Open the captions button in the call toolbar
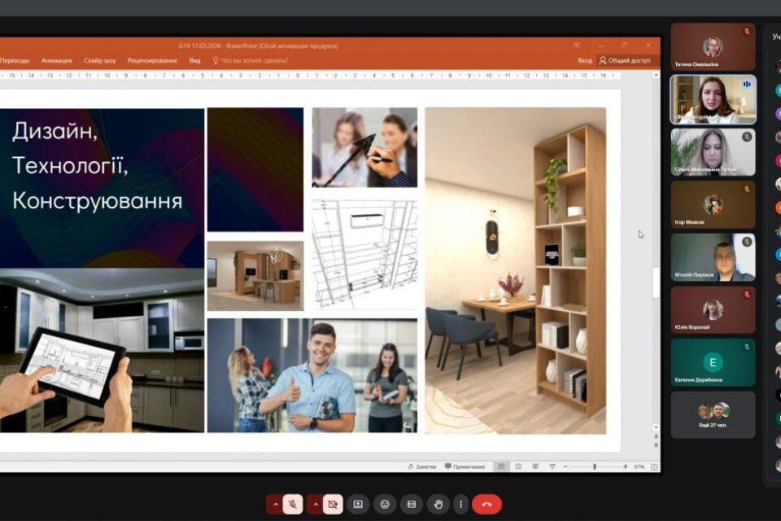This screenshot has width=781, height=521. pyautogui.click(x=412, y=505)
